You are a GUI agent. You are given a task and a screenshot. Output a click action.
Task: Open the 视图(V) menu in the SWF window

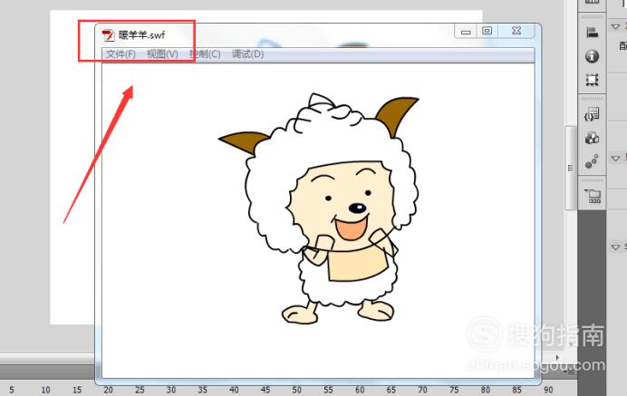tap(162, 54)
